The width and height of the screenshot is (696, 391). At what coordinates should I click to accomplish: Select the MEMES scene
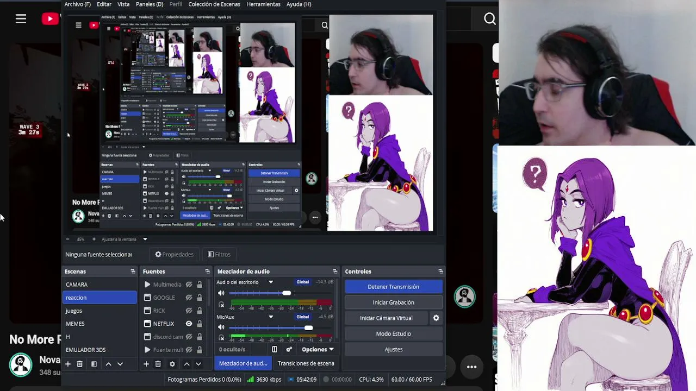pos(100,324)
